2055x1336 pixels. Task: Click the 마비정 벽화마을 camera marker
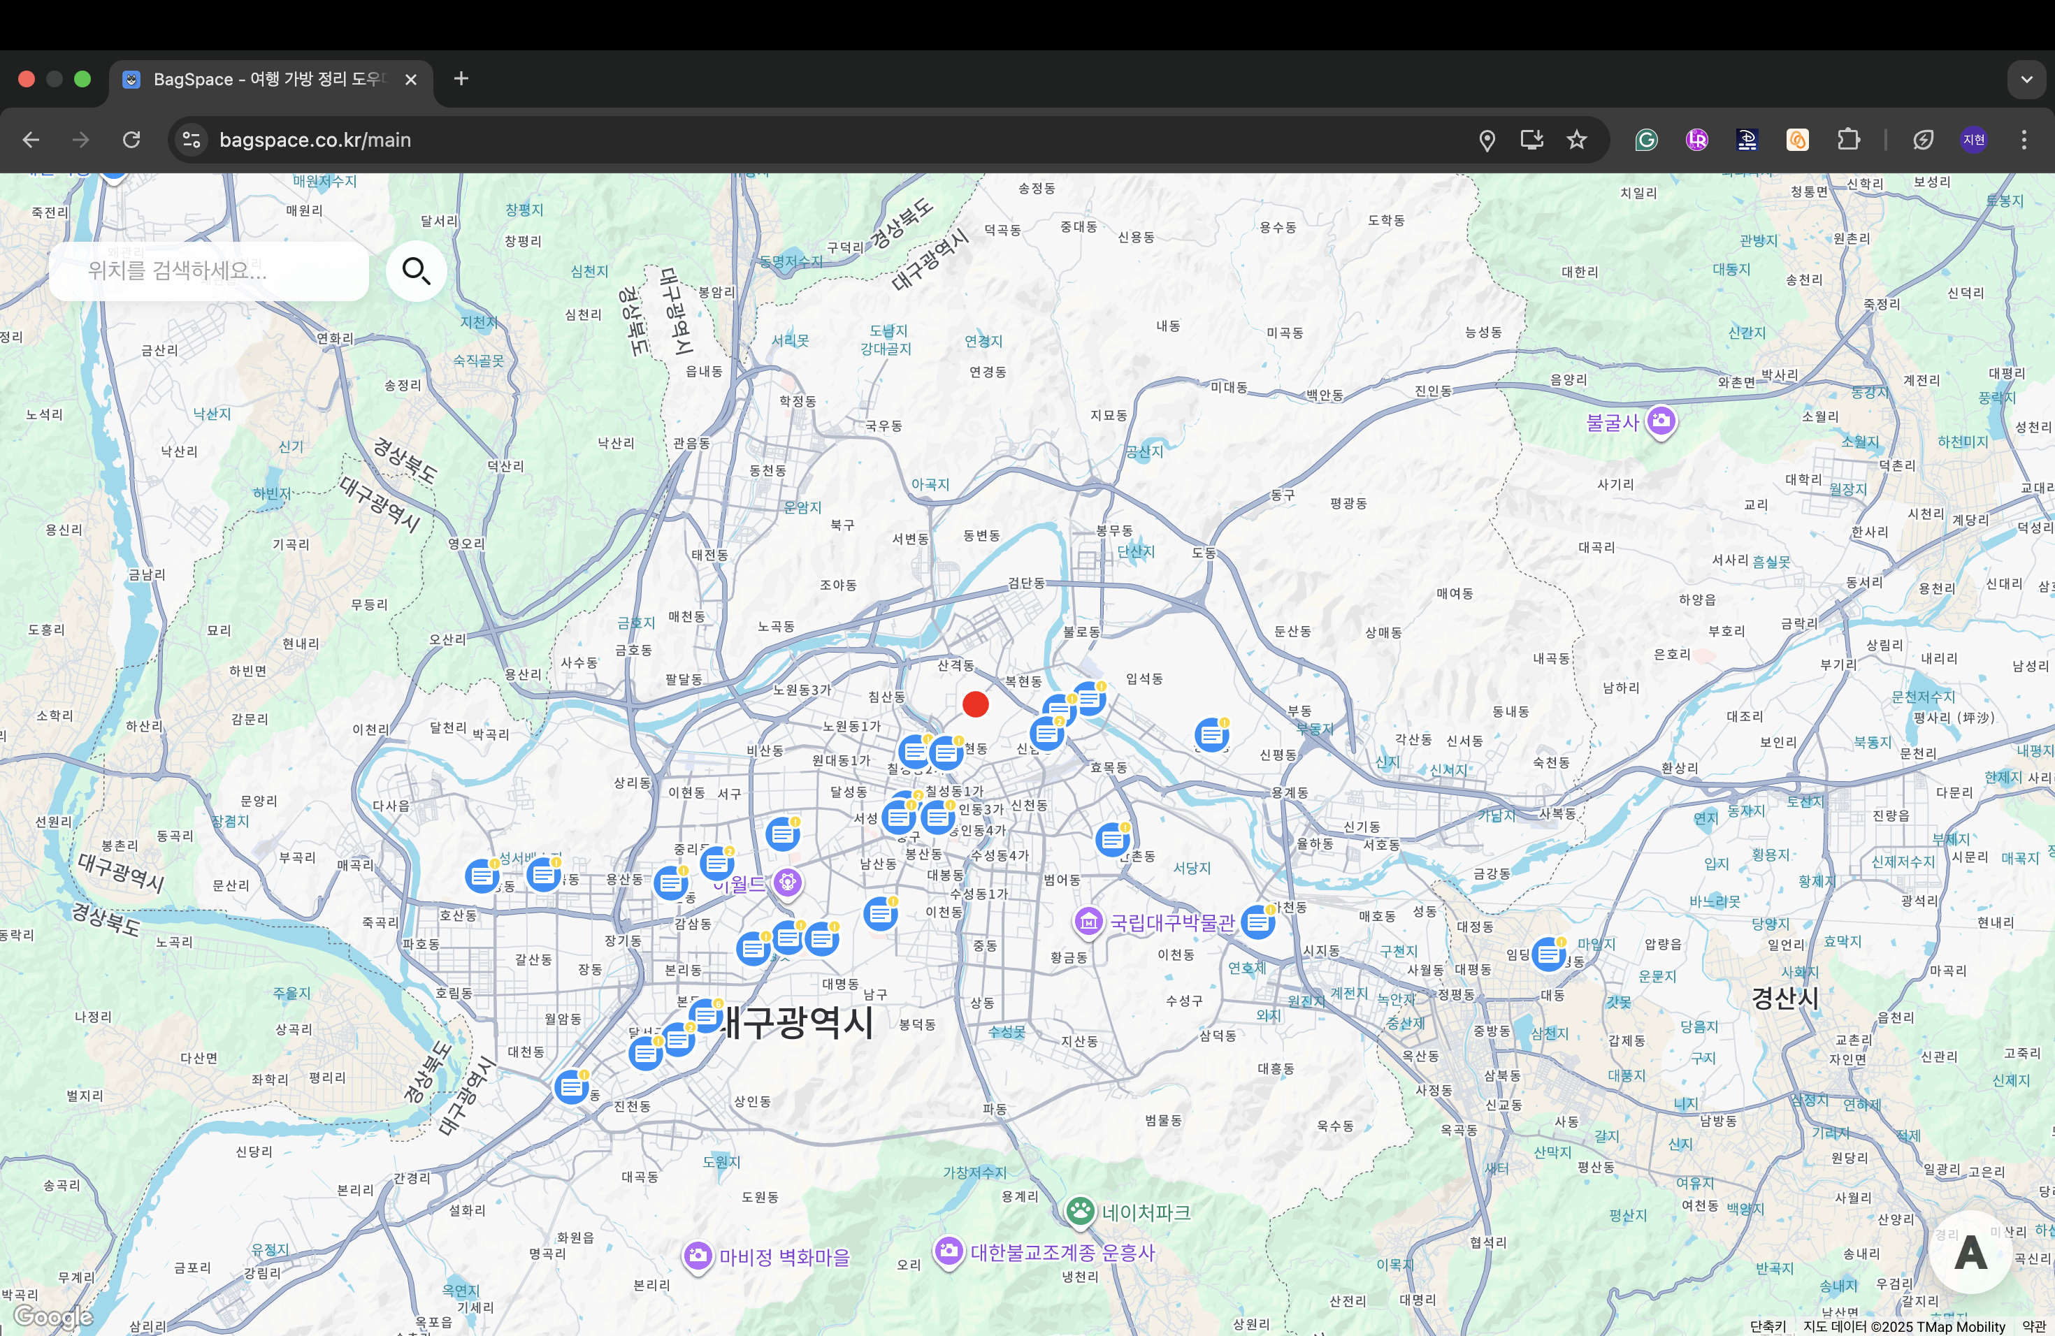[698, 1256]
